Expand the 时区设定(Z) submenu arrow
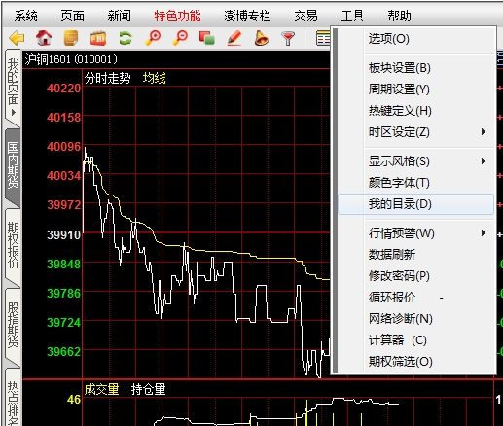 pos(484,132)
